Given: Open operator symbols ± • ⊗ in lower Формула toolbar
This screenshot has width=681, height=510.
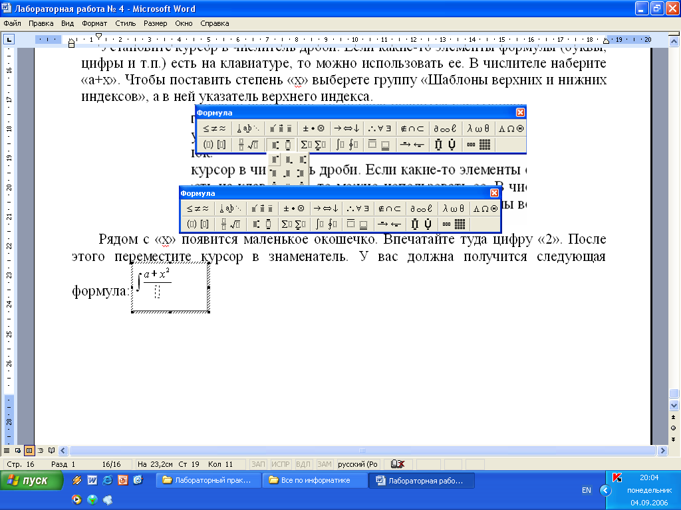Looking at the screenshot, I should [x=294, y=209].
